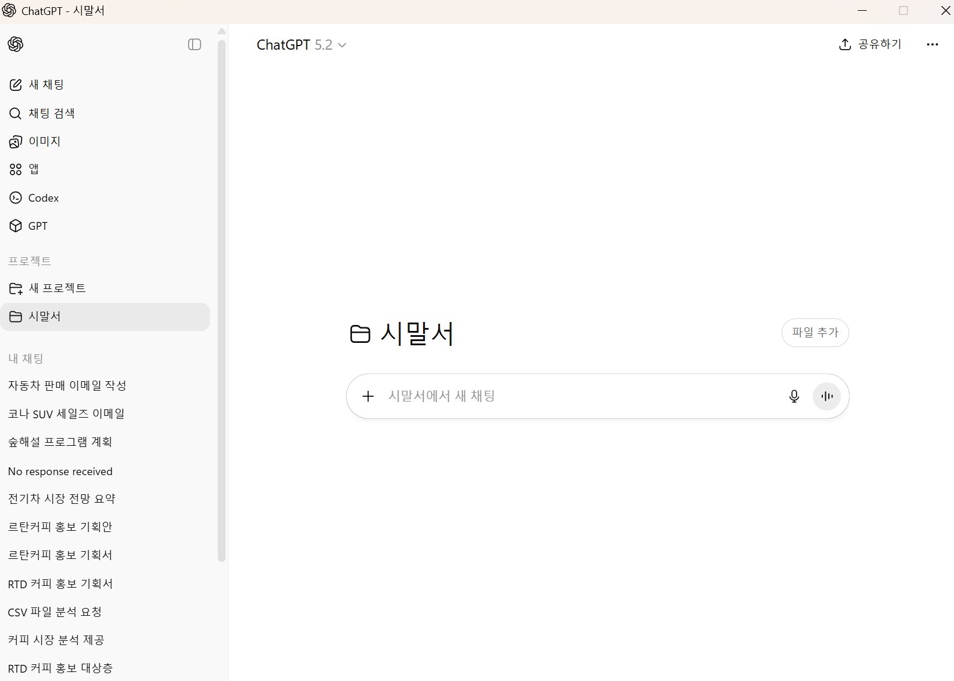
Task: Click the GPT cube icon
Action: (16, 226)
